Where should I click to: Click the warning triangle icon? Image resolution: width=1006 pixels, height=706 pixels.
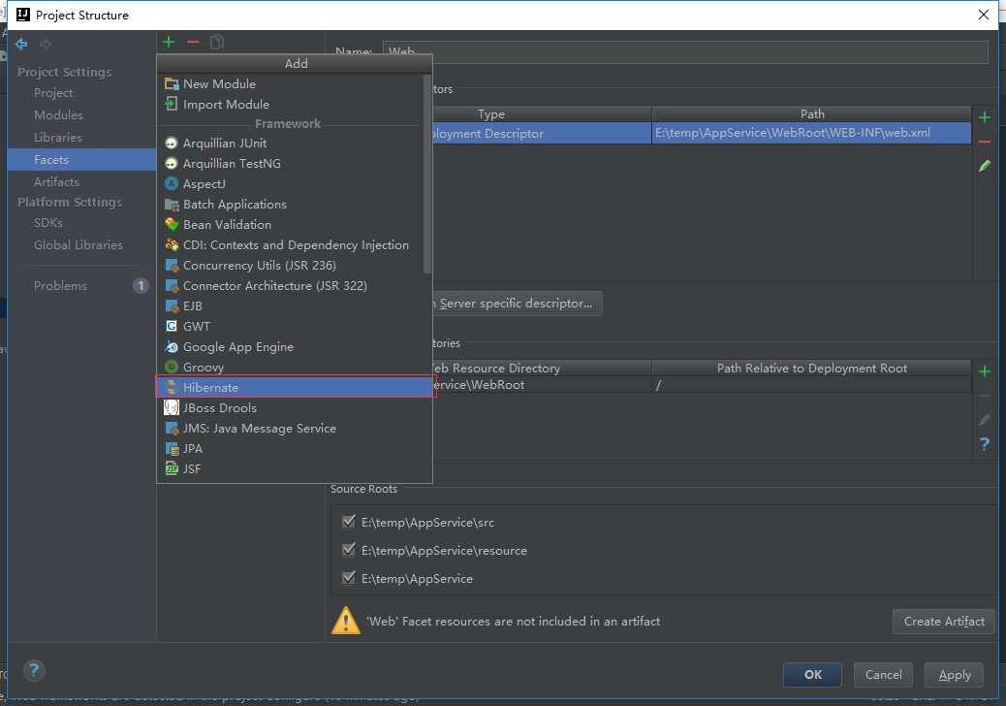coord(345,621)
